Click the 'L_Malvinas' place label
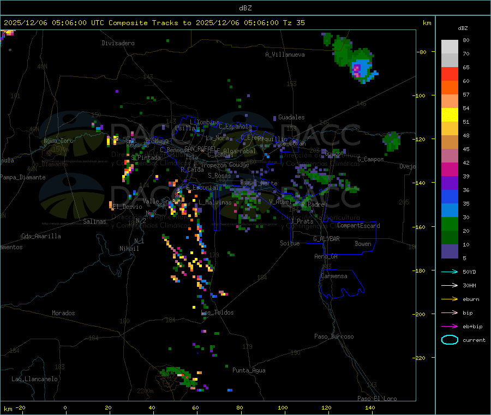This screenshot has height=415, width=491. pyautogui.click(x=215, y=202)
